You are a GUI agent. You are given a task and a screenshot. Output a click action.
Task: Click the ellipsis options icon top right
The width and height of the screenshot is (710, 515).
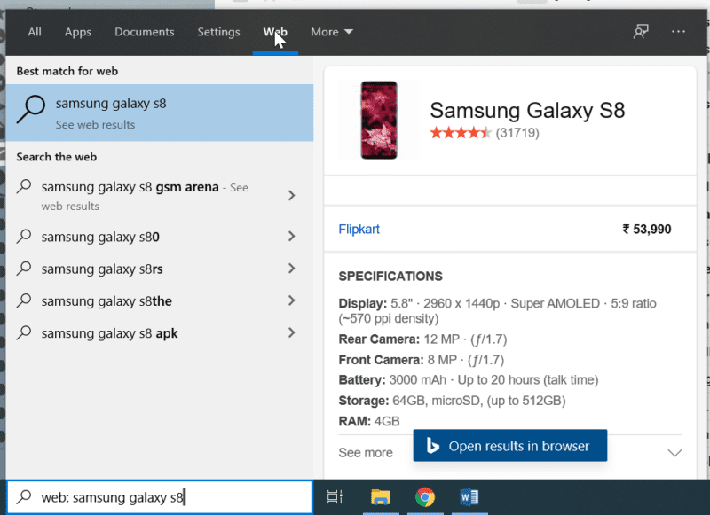(x=678, y=32)
